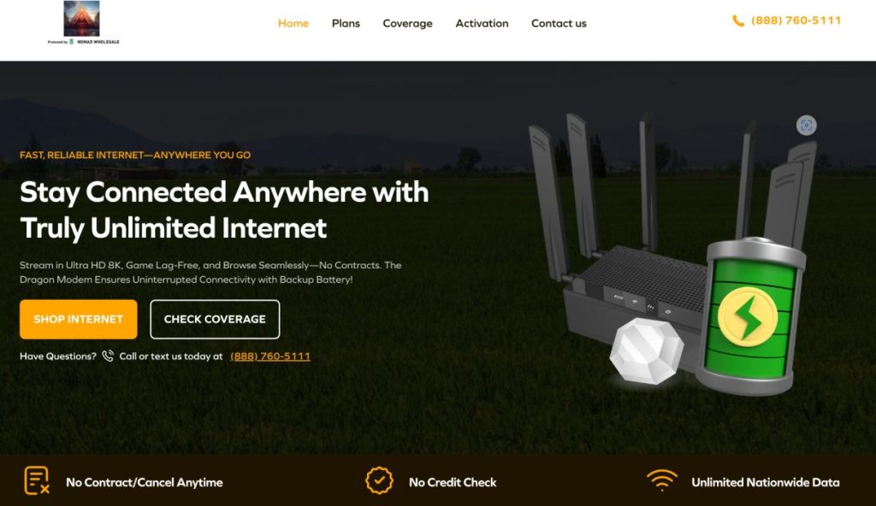
Task: Click the phone handset icon in the header
Action: tap(738, 21)
